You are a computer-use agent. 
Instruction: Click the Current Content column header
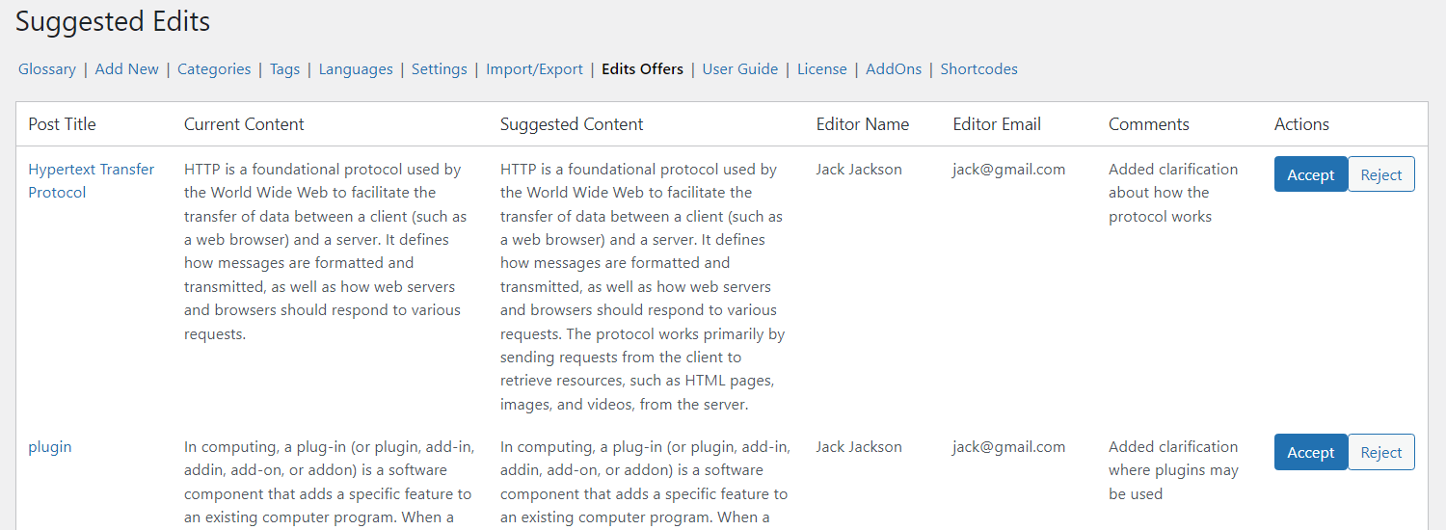244,124
